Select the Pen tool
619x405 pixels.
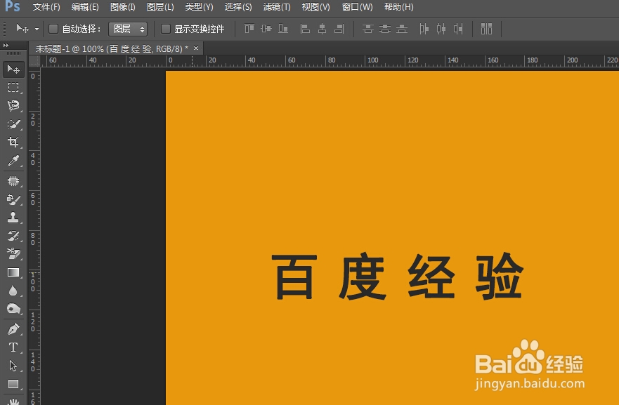13,329
